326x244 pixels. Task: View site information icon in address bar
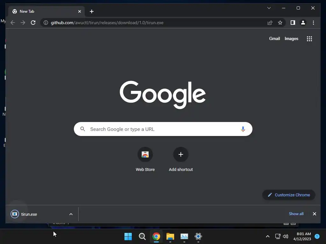(x=46, y=23)
